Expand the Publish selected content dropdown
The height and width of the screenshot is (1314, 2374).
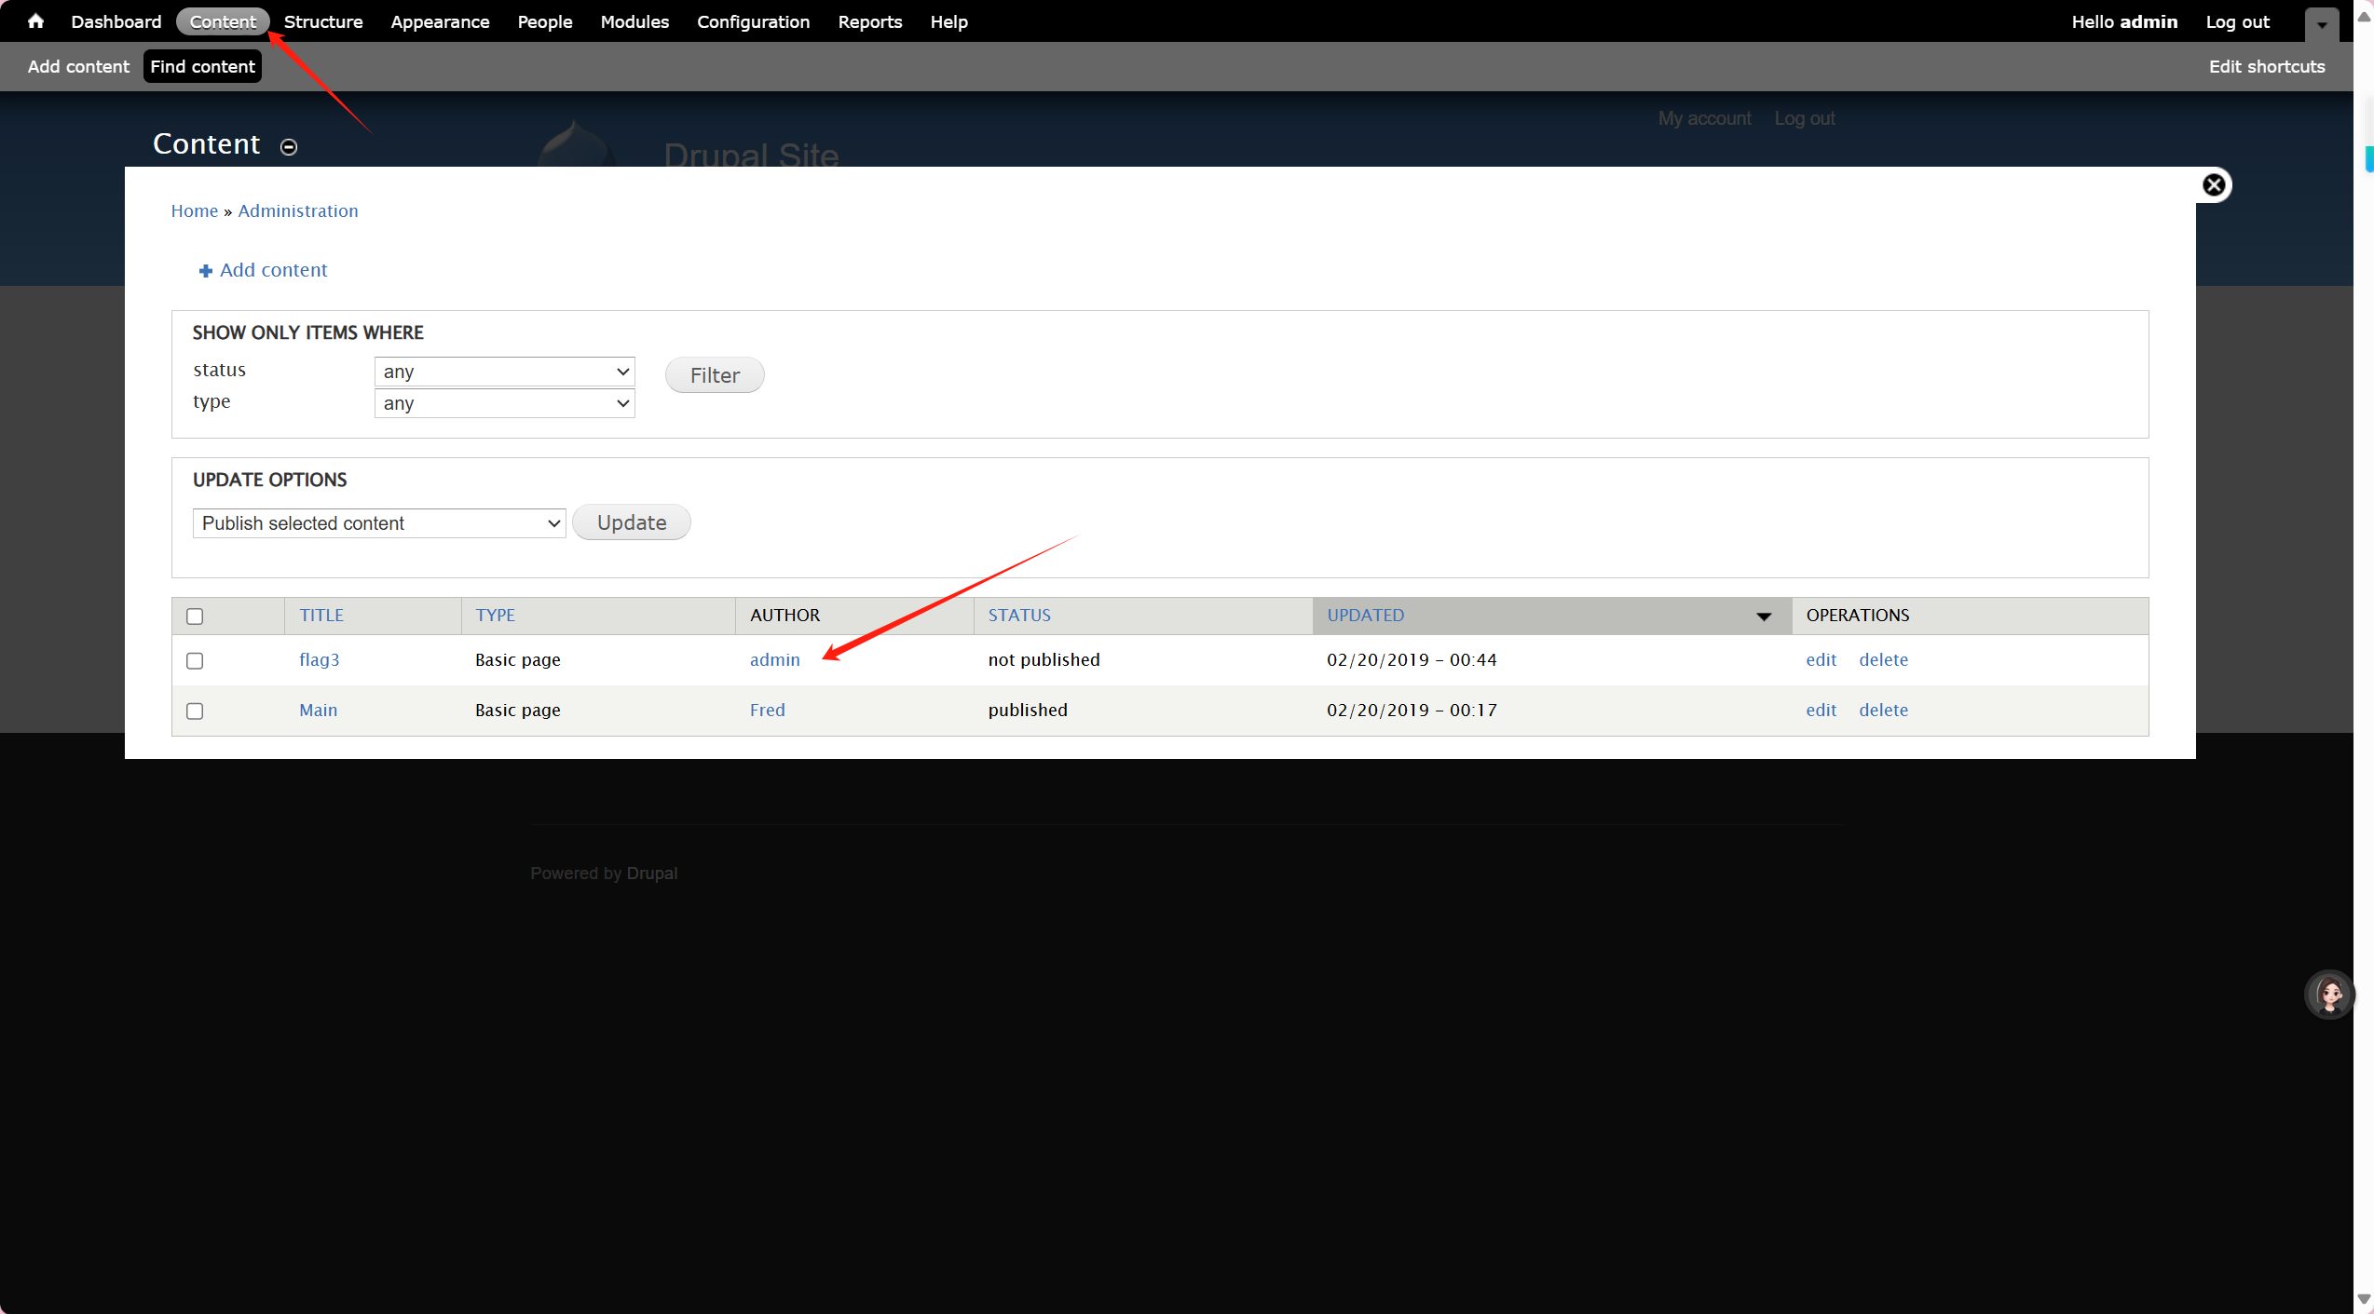[379, 523]
